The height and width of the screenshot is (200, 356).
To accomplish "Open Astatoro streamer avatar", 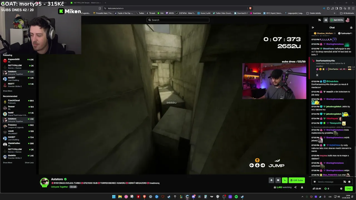I will tap(44, 182).
